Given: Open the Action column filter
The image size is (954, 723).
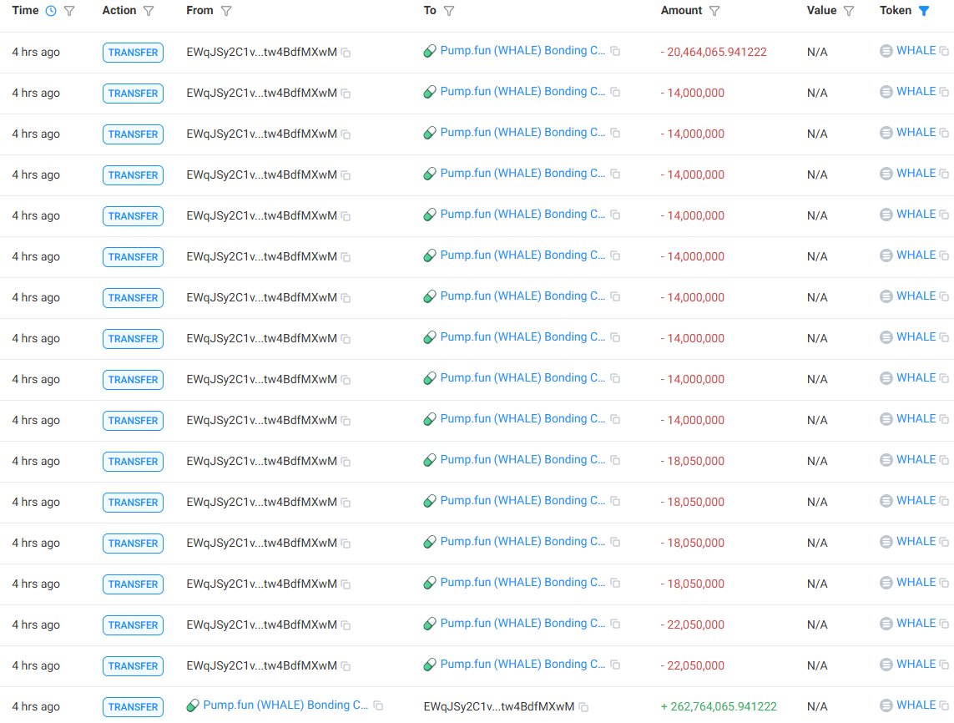Looking at the screenshot, I should (148, 11).
